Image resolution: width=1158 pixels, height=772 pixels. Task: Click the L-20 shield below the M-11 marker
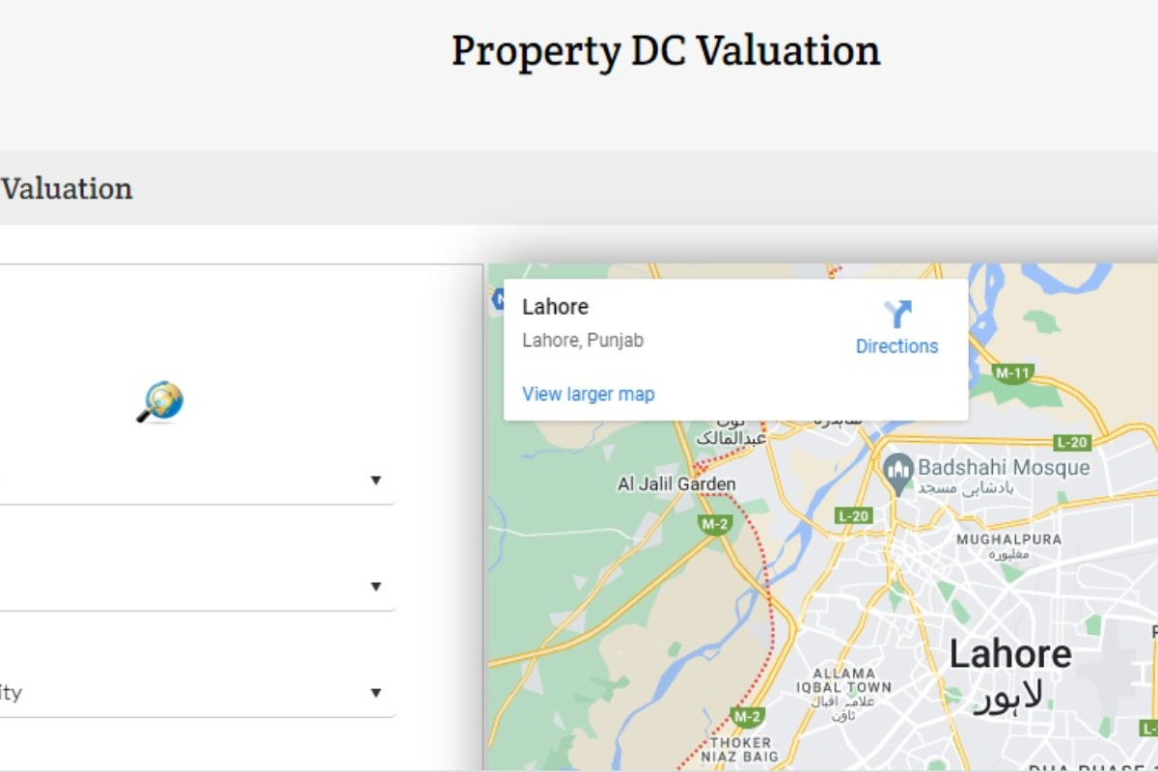(x=1072, y=442)
